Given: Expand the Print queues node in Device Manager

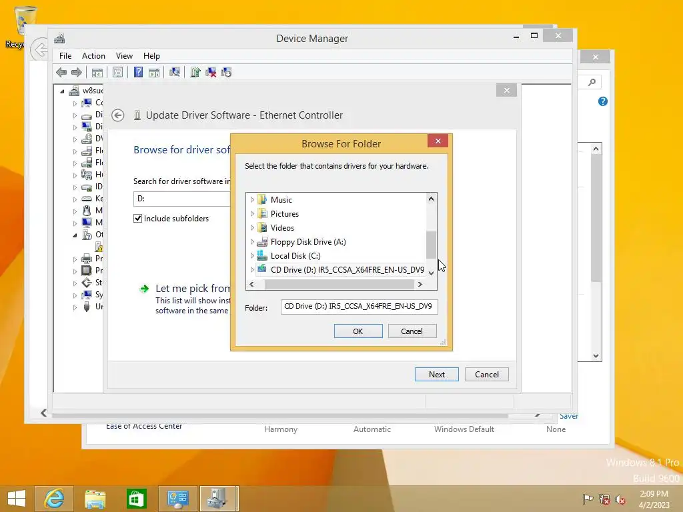Looking at the screenshot, I should click(x=75, y=259).
